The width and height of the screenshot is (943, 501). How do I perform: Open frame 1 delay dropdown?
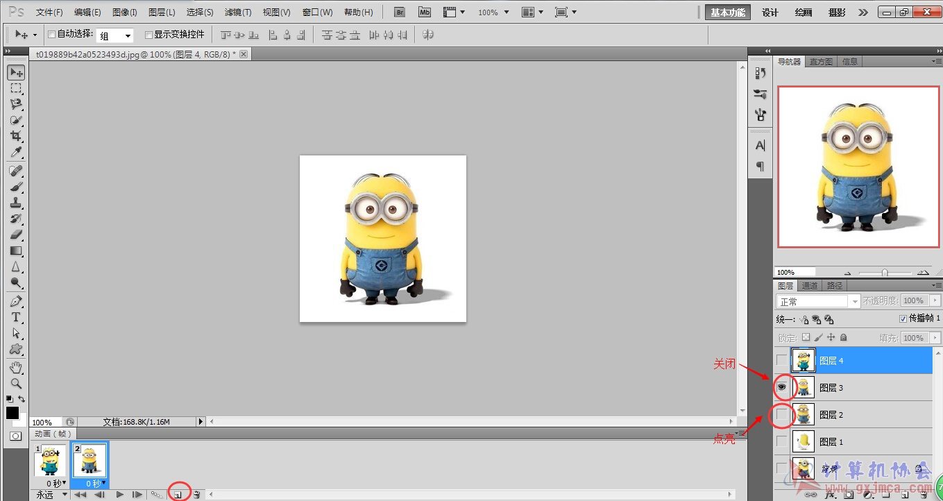point(64,483)
